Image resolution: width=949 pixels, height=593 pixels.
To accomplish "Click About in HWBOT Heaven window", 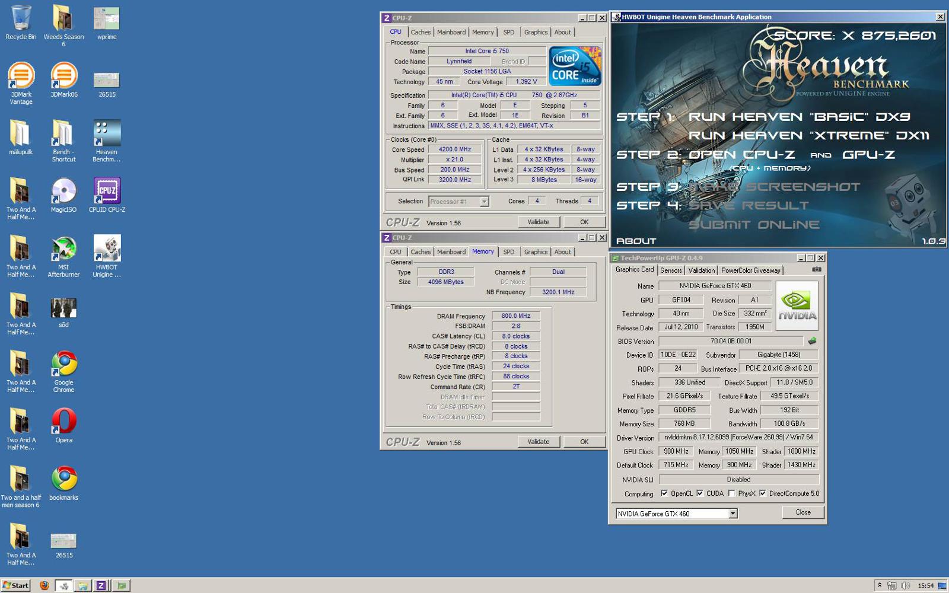I will click(x=636, y=241).
